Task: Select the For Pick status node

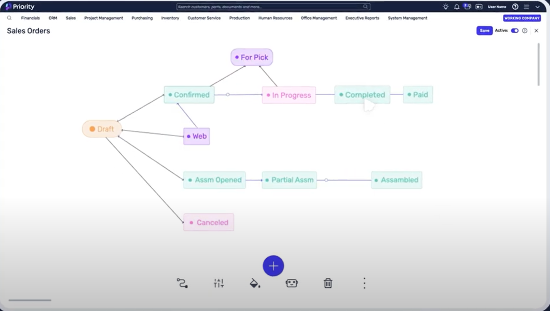Action: (x=252, y=57)
